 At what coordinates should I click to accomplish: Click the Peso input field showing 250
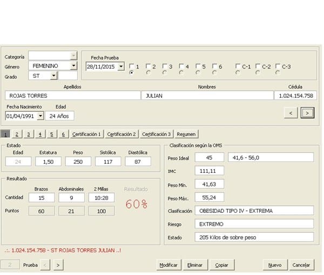(78, 161)
